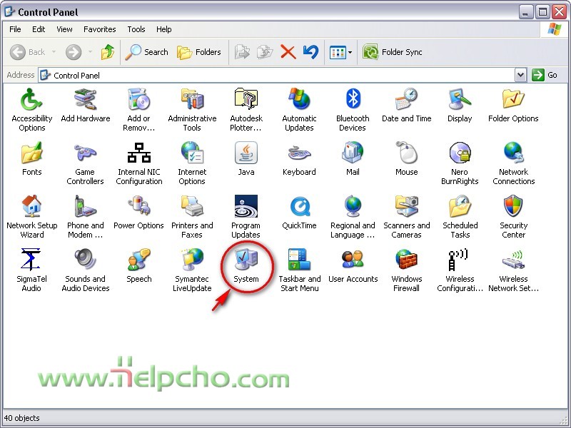Click Wireless Configuration icon
The height and width of the screenshot is (428, 571).
point(460,270)
